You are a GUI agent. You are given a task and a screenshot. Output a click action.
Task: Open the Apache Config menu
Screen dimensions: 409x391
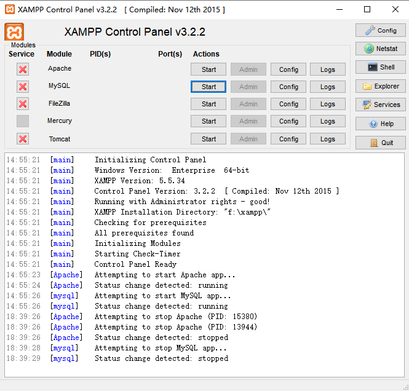pos(288,69)
